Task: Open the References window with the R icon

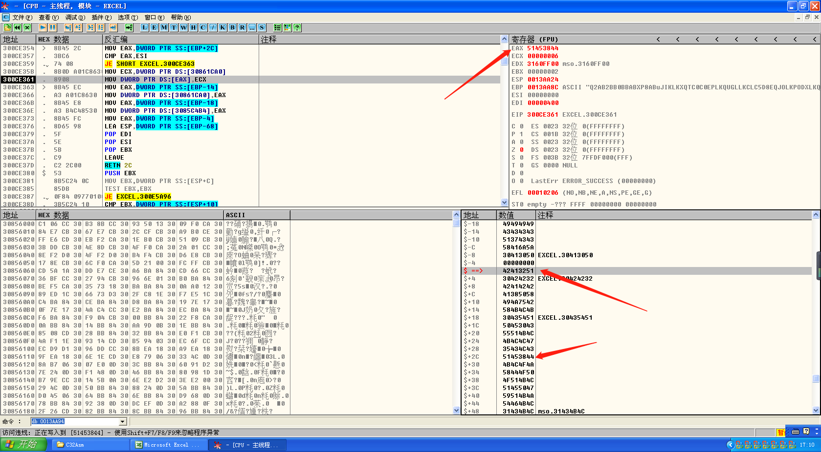Action: [242, 28]
